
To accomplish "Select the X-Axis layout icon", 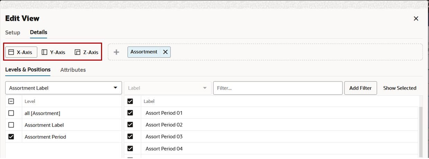I will 11,52.
